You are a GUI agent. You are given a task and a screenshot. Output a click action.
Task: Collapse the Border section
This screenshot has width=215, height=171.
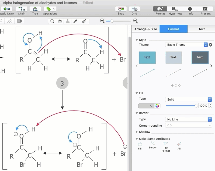(137, 113)
